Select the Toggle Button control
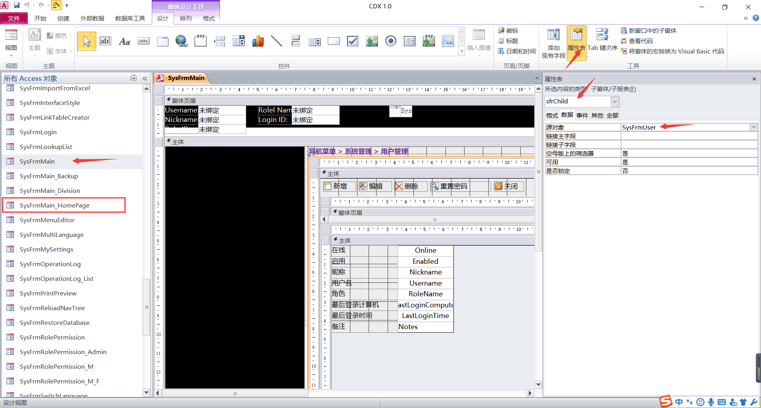Image resolution: width=761 pixels, height=408 pixels. [296, 41]
